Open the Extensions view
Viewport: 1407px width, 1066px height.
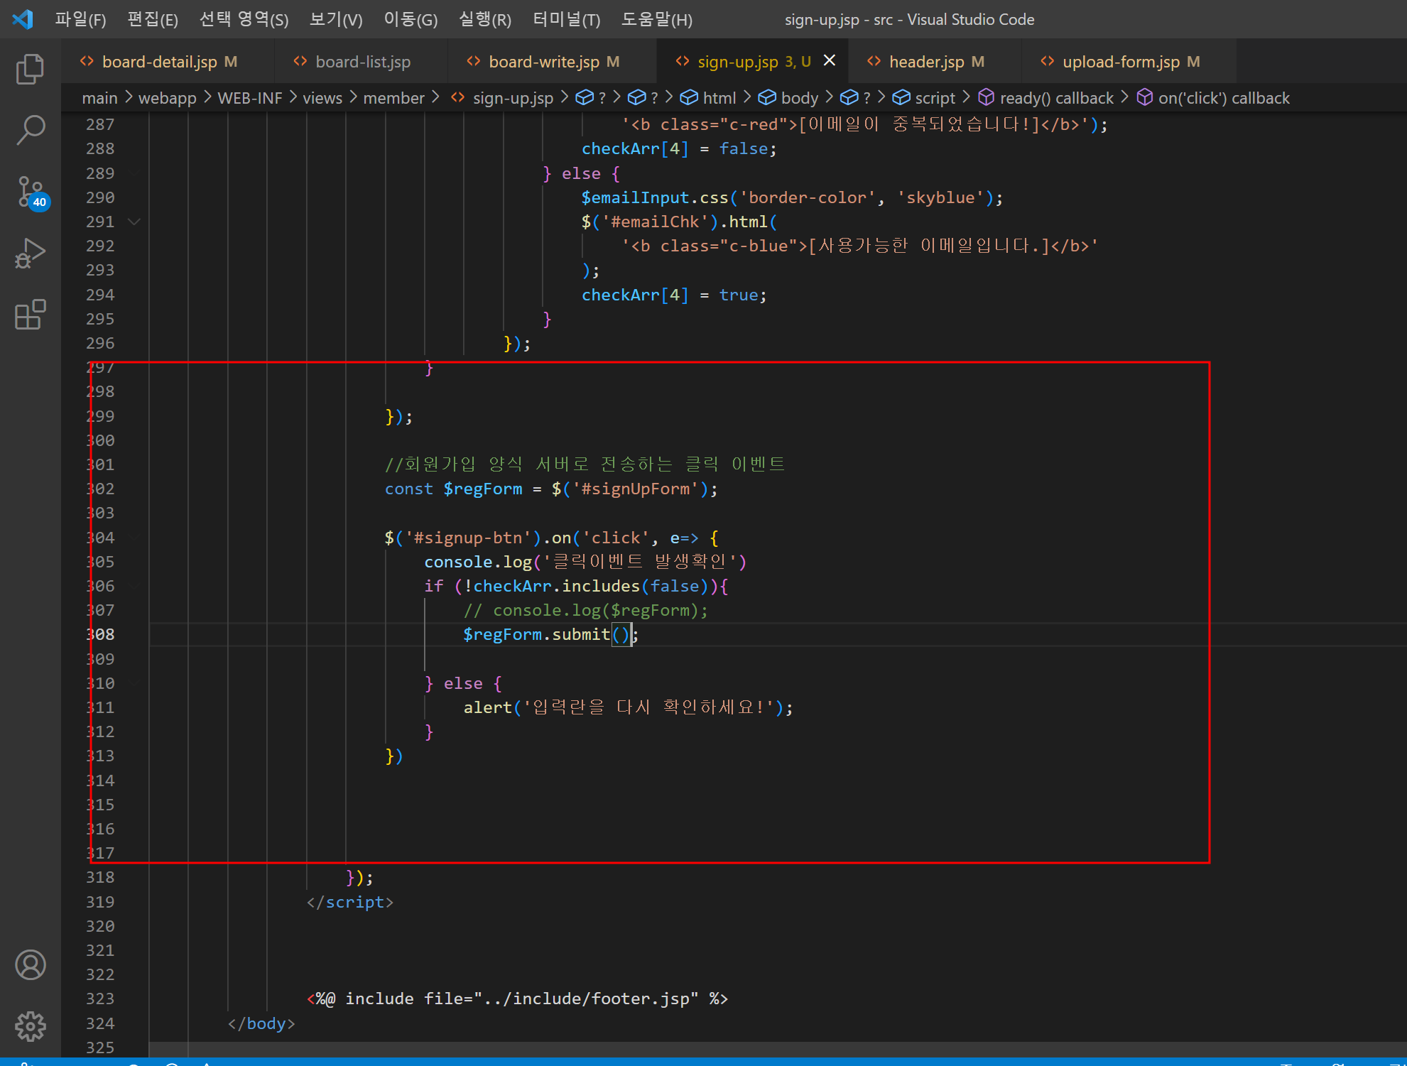(30, 314)
